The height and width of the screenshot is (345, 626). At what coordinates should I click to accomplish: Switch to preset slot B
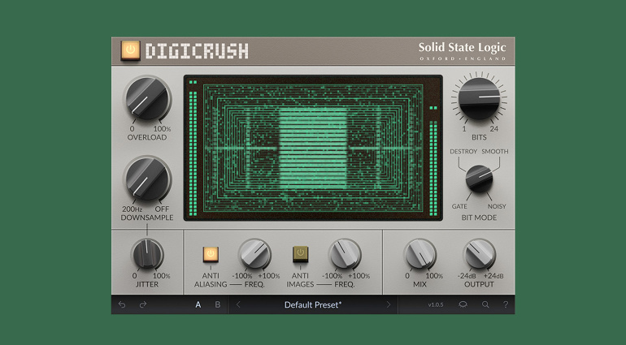pyautogui.click(x=217, y=305)
